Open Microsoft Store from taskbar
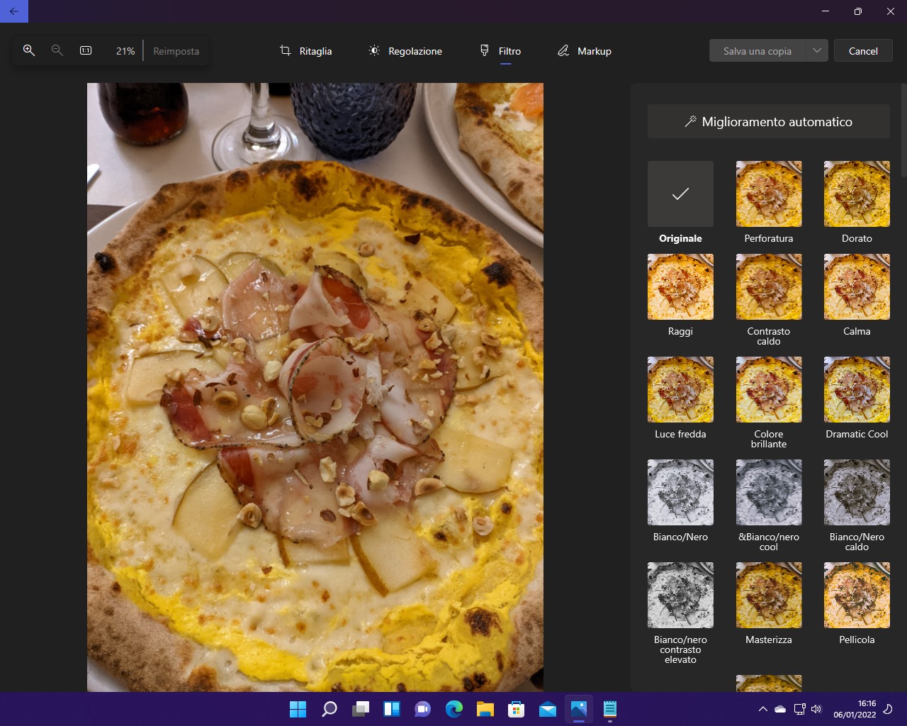The height and width of the screenshot is (726, 907). (517, 709)
